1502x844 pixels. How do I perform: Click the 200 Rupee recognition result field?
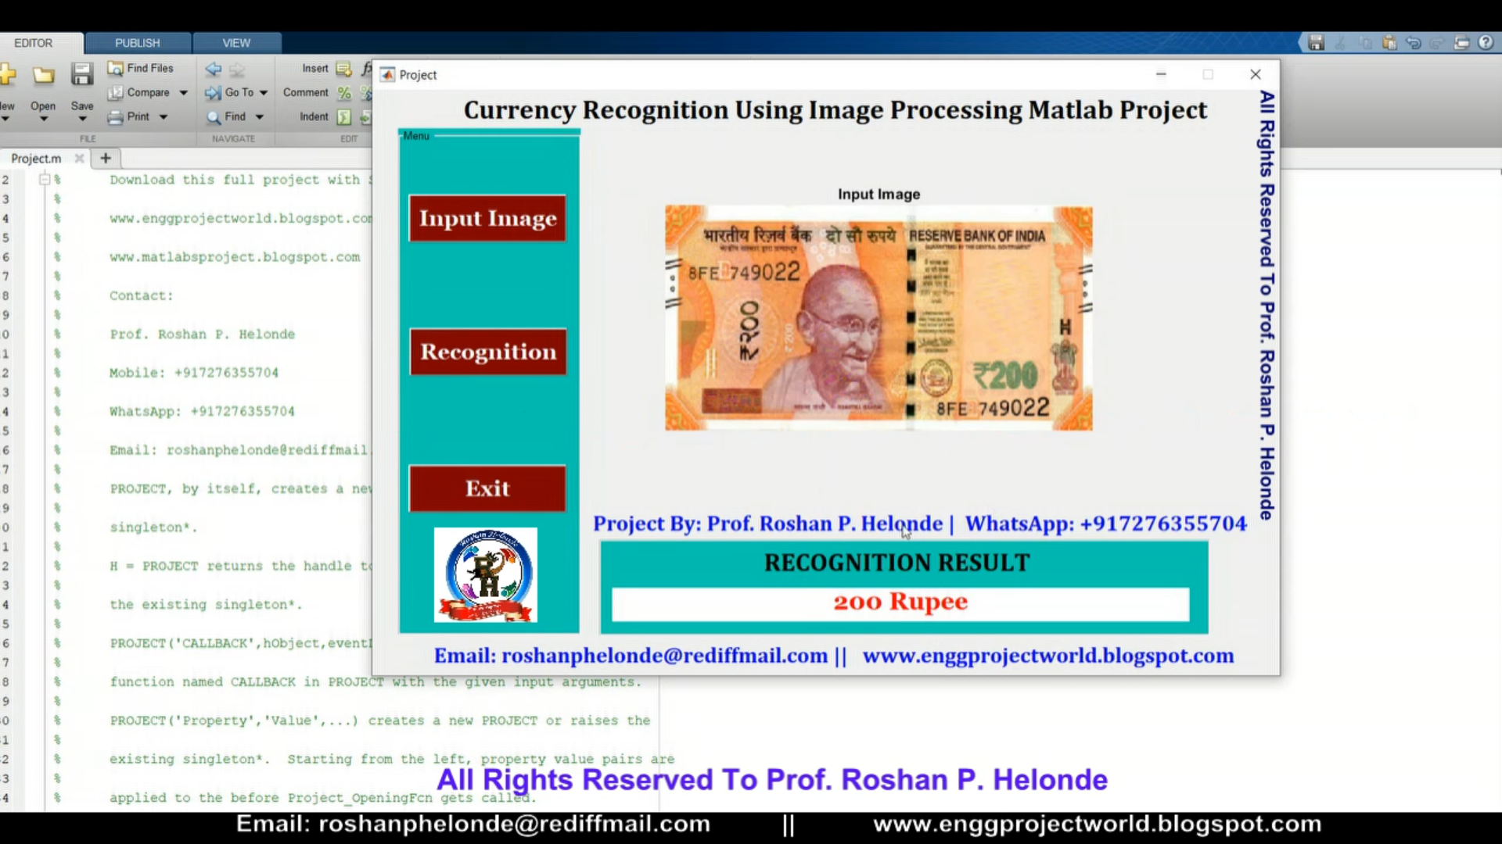pos(900,604)
